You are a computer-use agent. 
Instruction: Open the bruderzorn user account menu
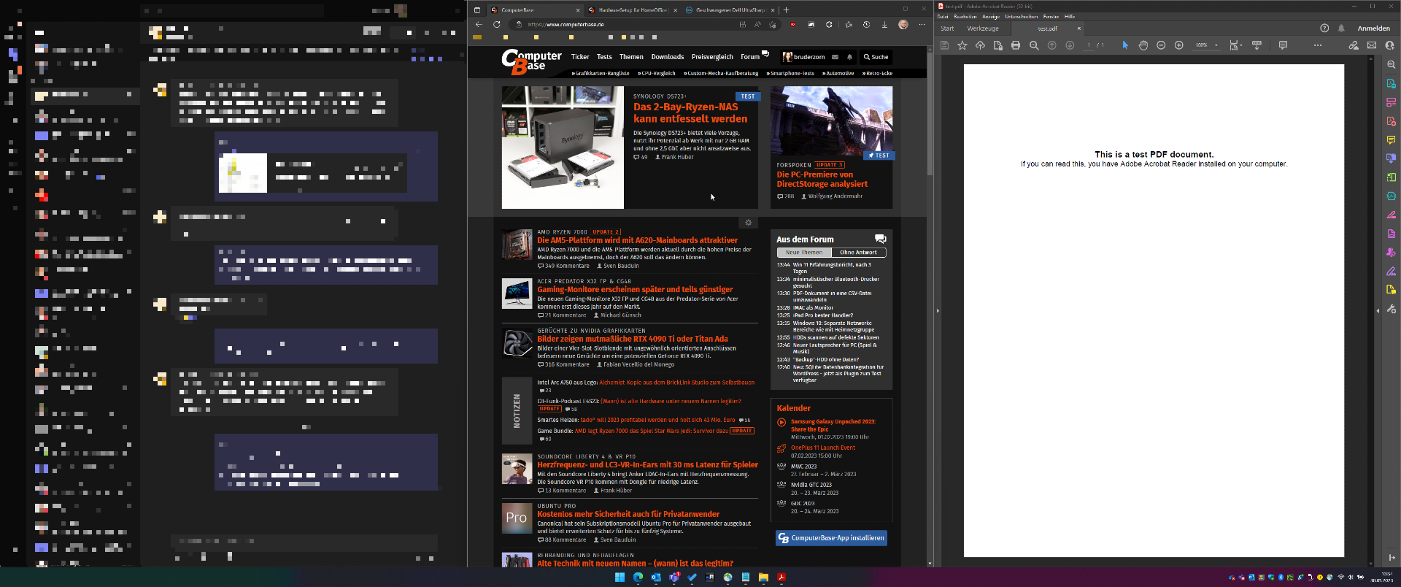coord(804,57)
